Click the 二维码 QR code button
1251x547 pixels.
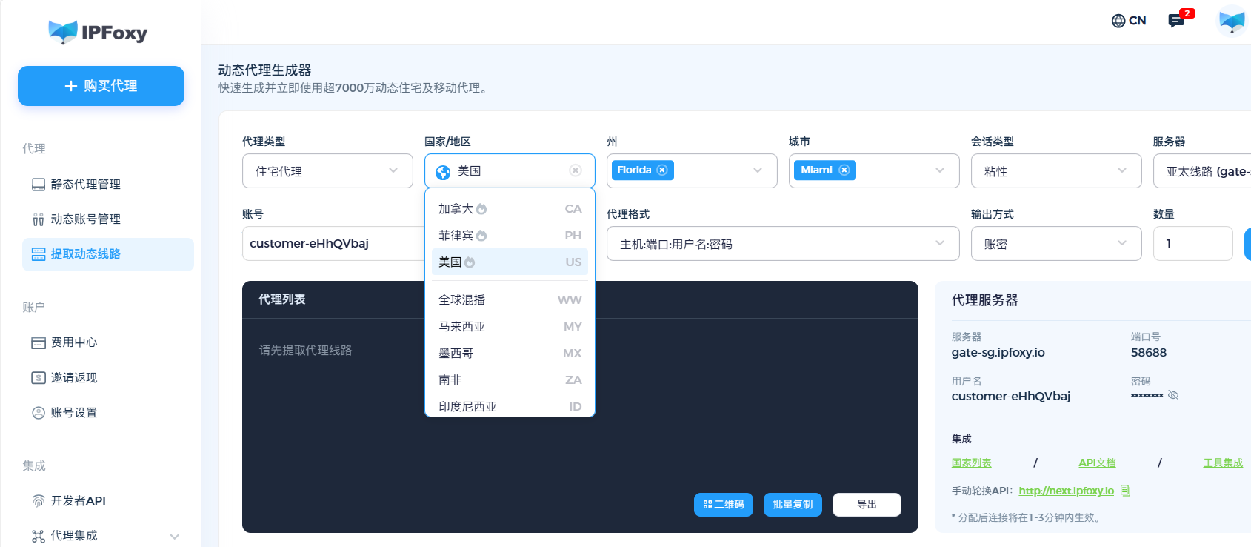(x=724, y=505)
